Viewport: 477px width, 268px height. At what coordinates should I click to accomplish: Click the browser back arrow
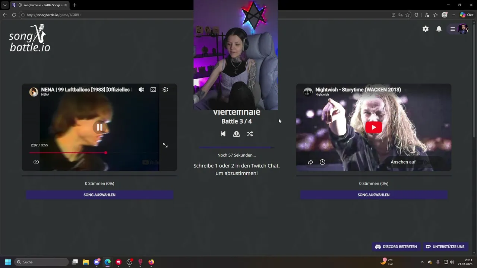point(5,15)
